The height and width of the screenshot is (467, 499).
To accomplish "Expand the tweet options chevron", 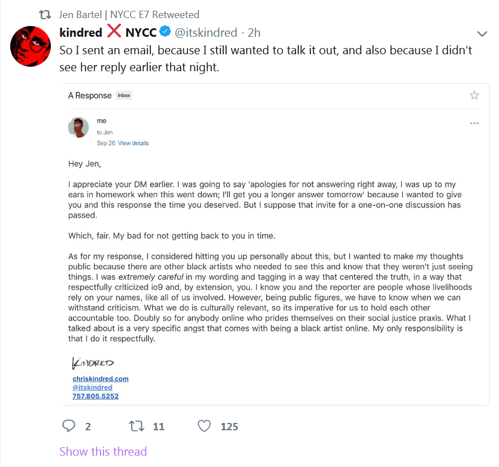I will click(x=482, y=34).
